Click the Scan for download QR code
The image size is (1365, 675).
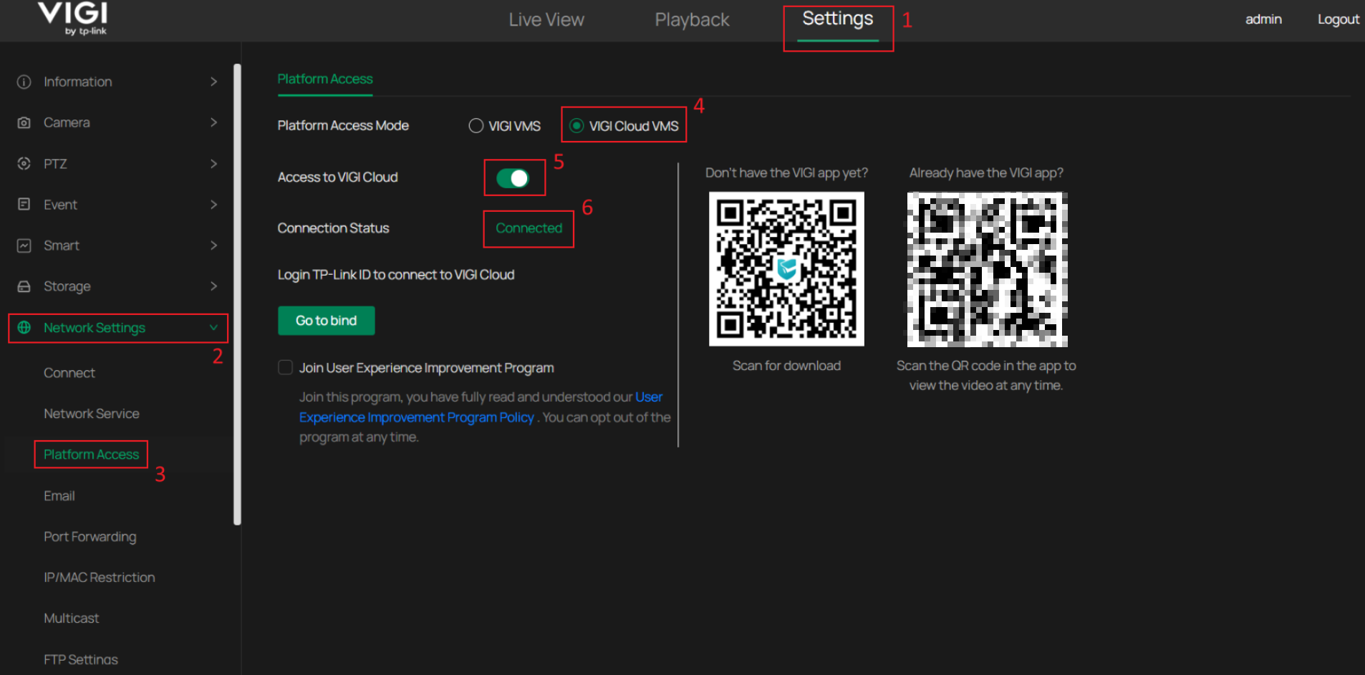click(x=786, y=269)
